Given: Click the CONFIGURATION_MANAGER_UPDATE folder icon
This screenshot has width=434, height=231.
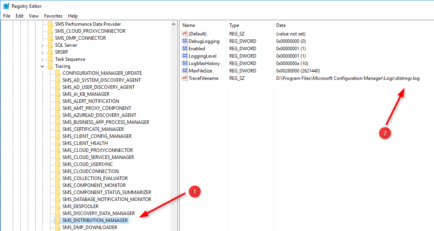Looking at the screenshot, I should (x=57, y=73).
